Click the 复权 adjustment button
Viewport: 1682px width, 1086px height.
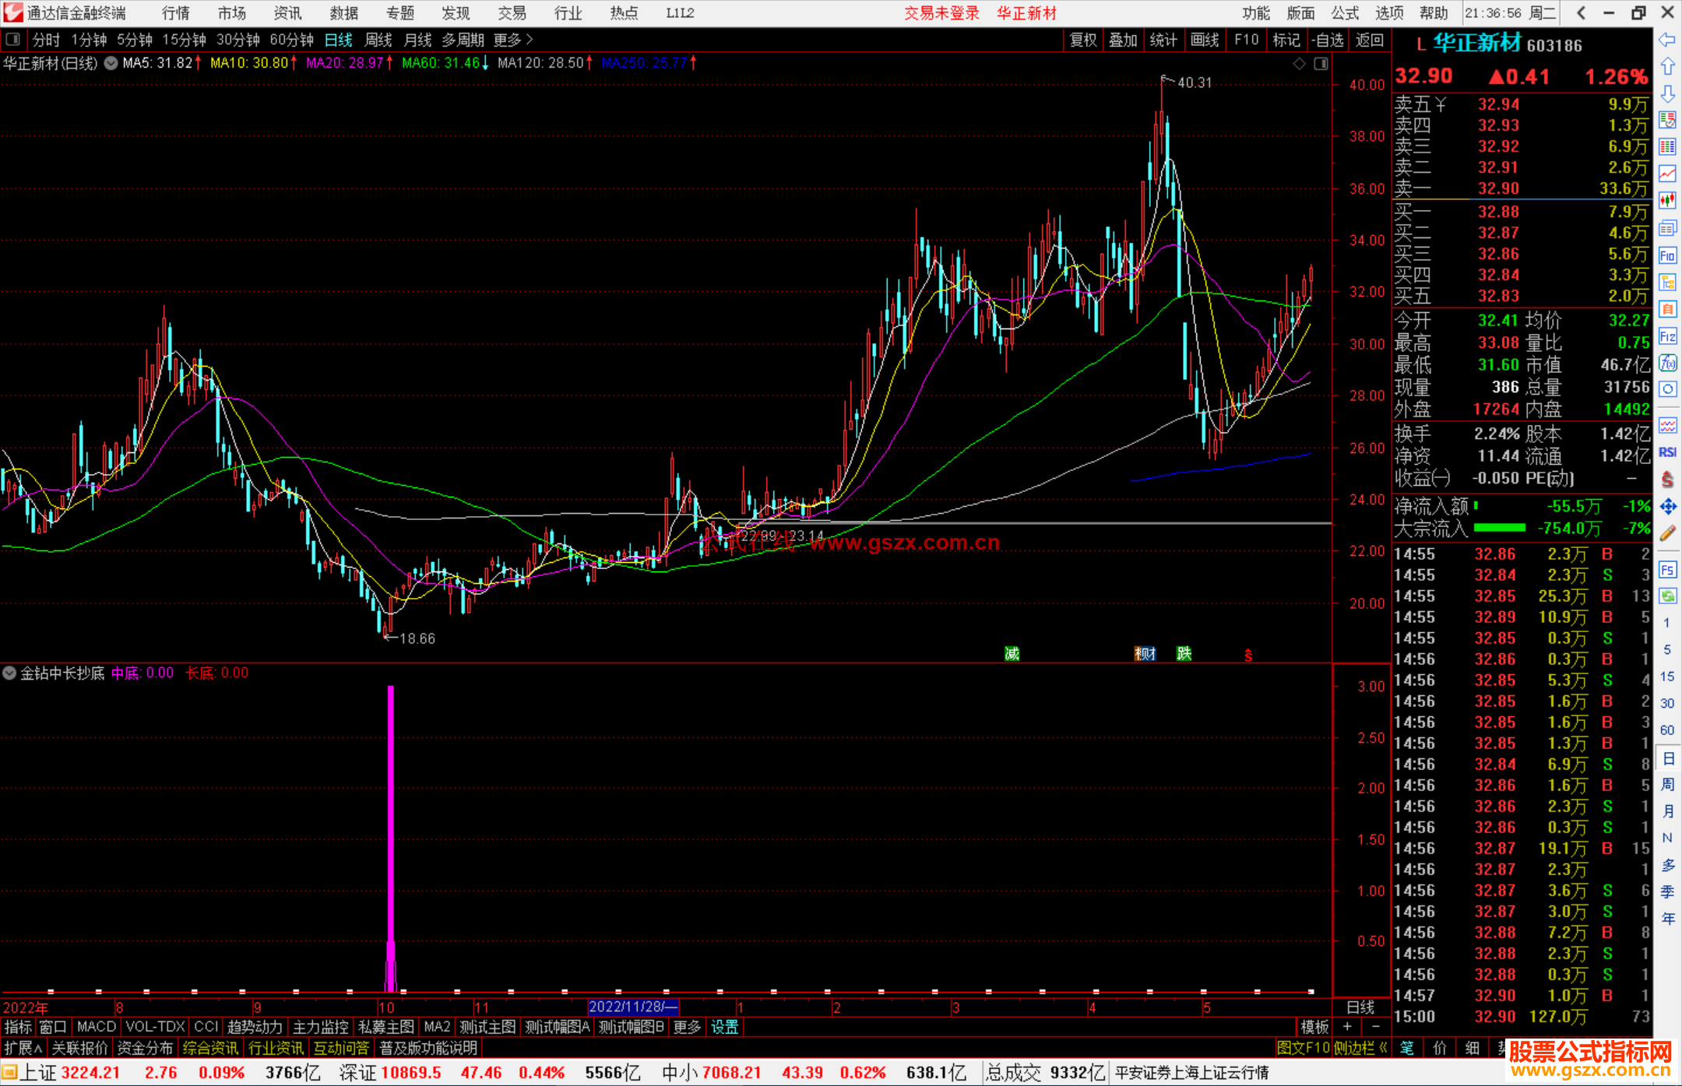(1083, 40)
